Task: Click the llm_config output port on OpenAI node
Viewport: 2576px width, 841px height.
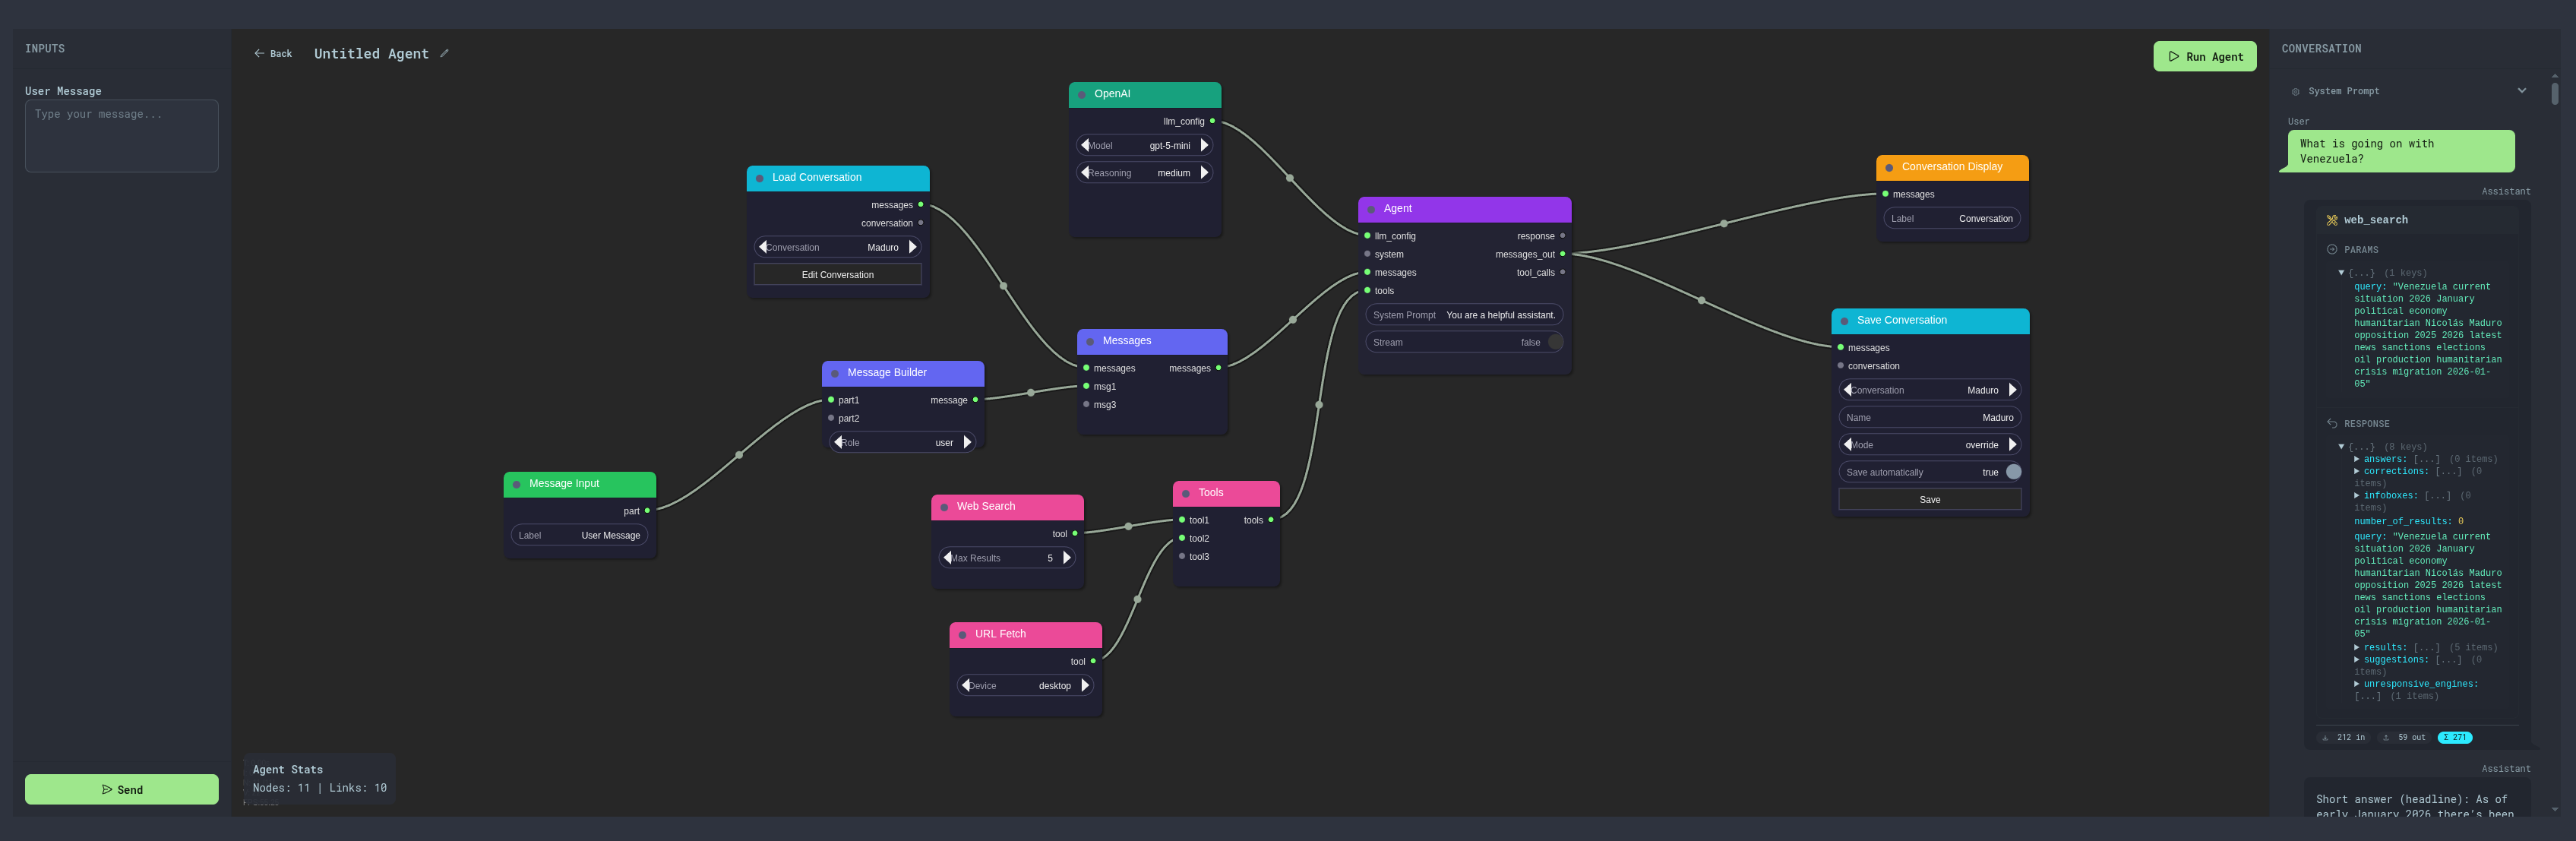Action: (x=1213, y=121)
